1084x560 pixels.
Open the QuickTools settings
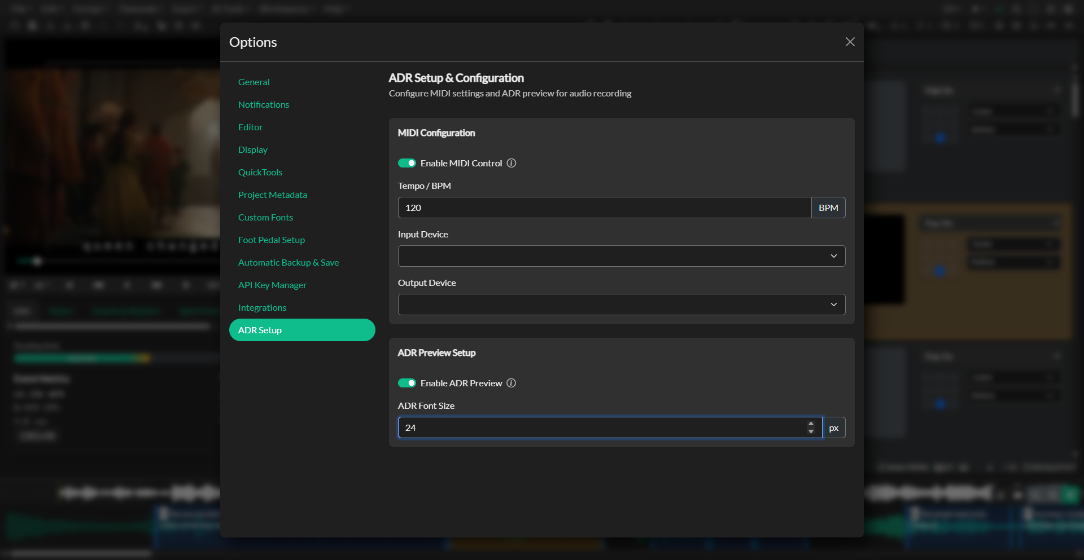click(260, 172)
